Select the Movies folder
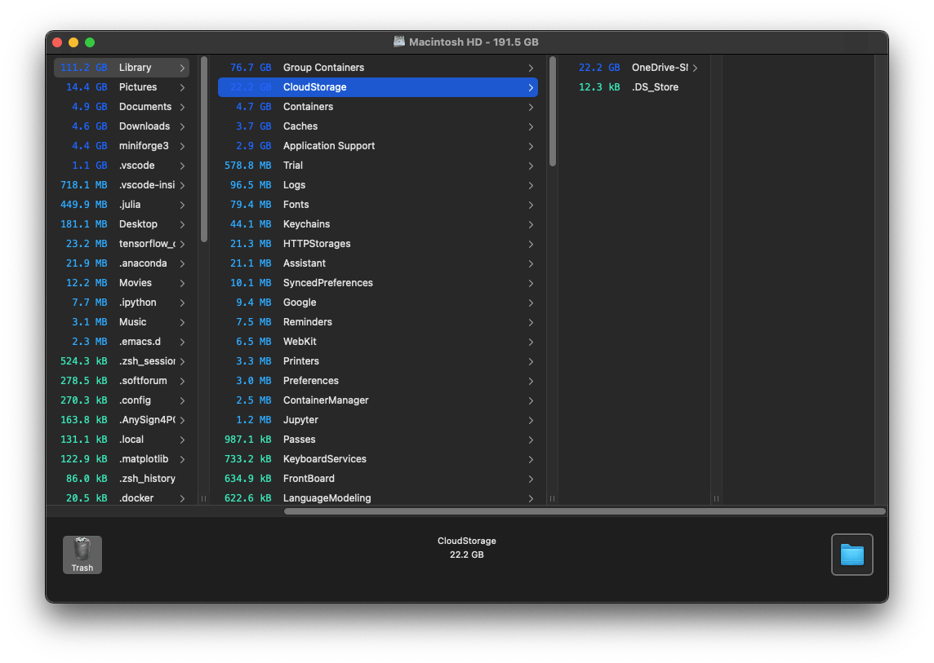This screenshot has width=934, height=663. [x=122, y=283]
